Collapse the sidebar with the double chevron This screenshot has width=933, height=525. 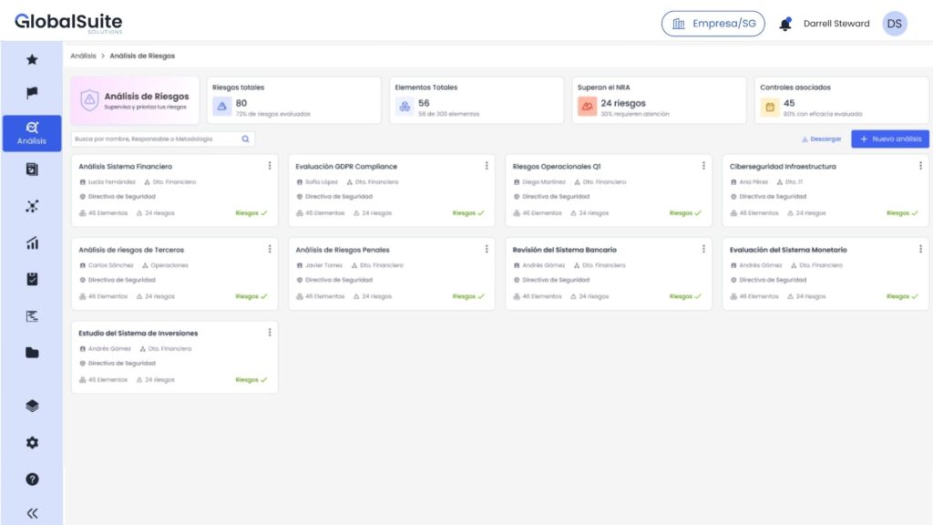32,511
